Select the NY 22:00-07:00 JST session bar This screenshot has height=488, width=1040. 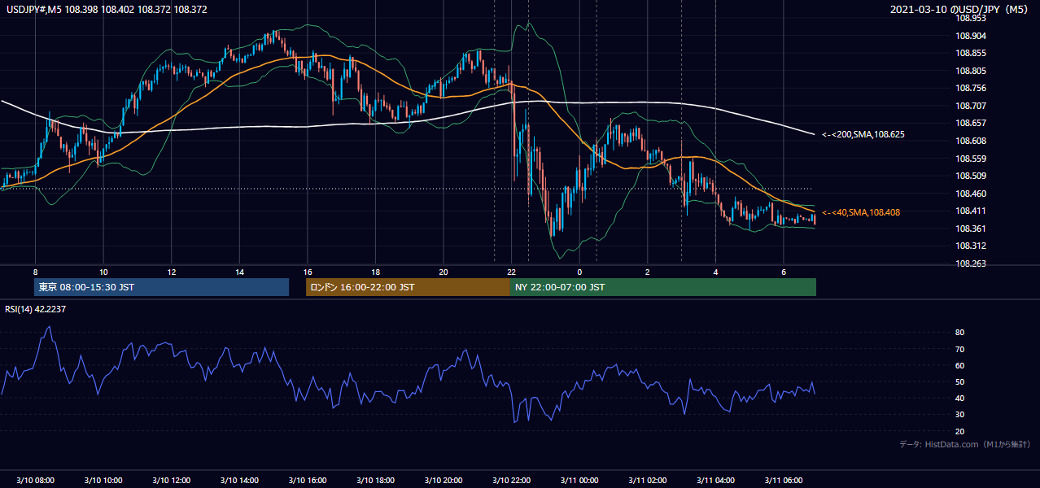click(x=663, y=287)
